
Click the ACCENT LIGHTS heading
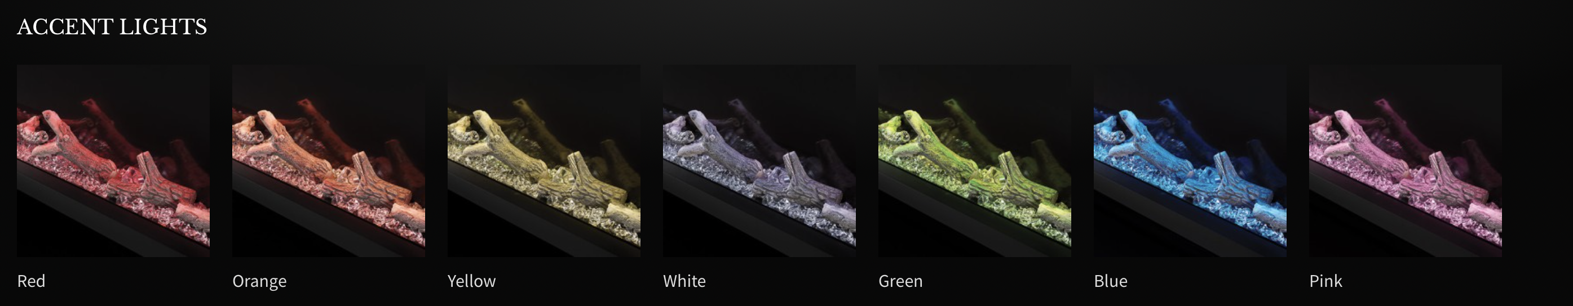pos(112,27)
